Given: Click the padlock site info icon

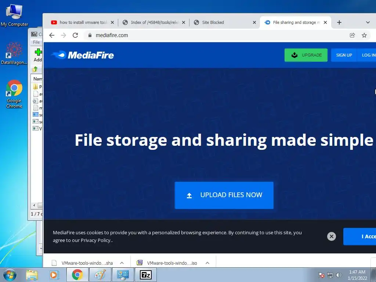Looking at the screenshot, I should tap(90, 35).
